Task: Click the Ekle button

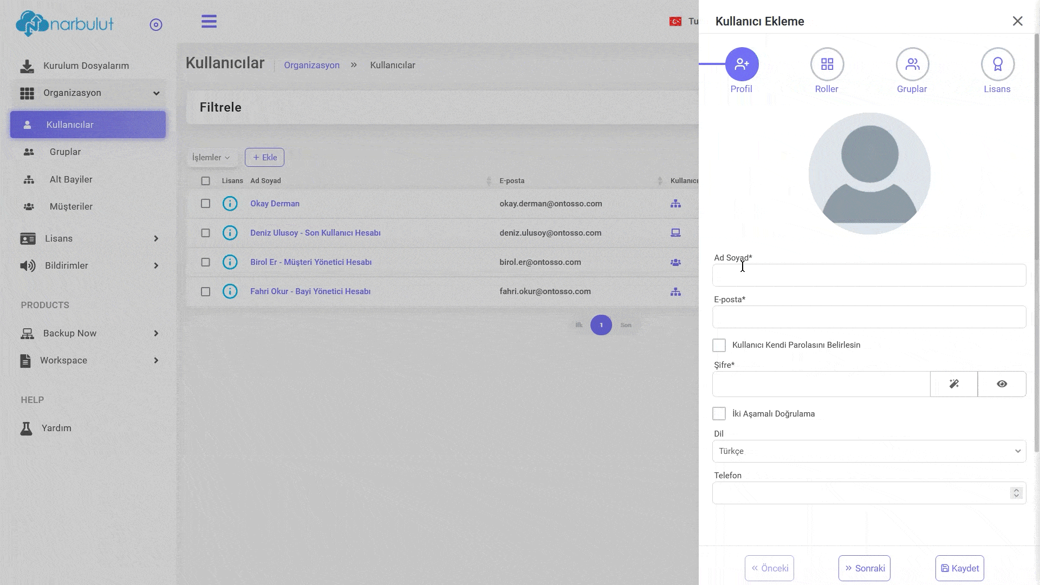Action: tap(264, 158)
